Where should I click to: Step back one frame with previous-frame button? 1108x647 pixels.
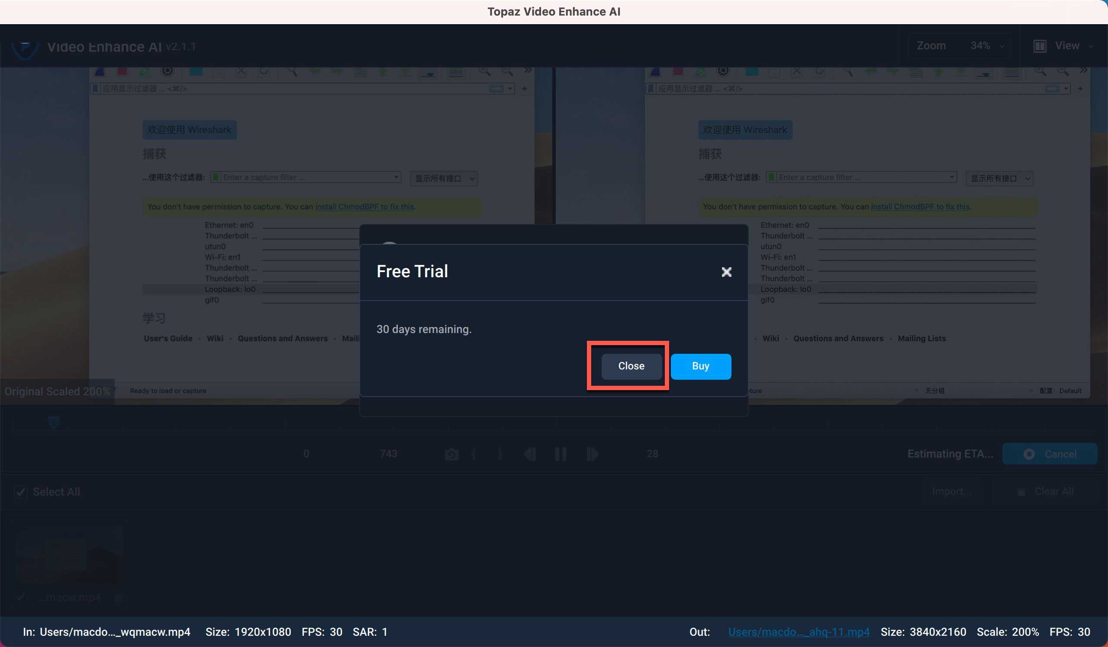(529, 454)
